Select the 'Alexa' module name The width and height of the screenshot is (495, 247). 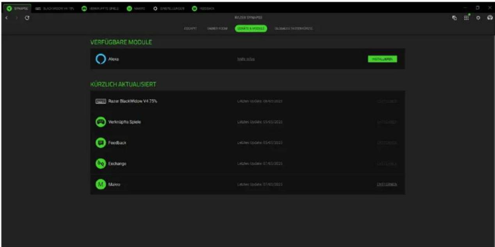114,59
